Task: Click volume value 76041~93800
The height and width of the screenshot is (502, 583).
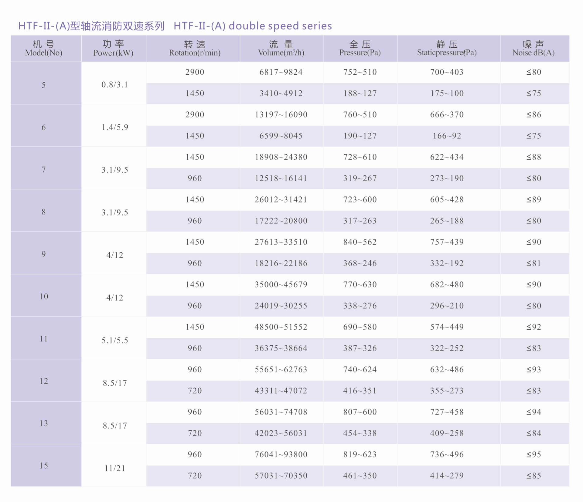Action: click(x=281, y=455)
